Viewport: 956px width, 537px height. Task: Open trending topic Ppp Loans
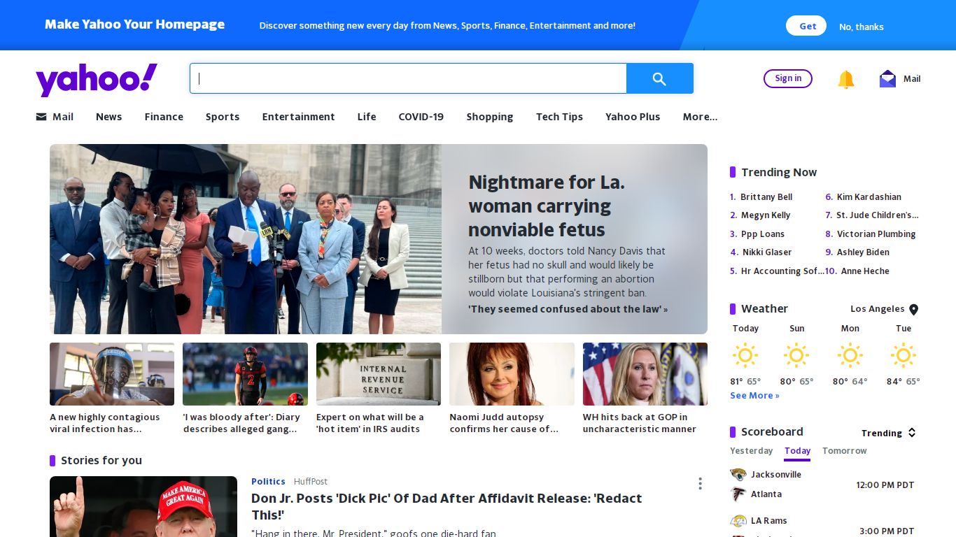pyautogui.click(x=763, y=234)
